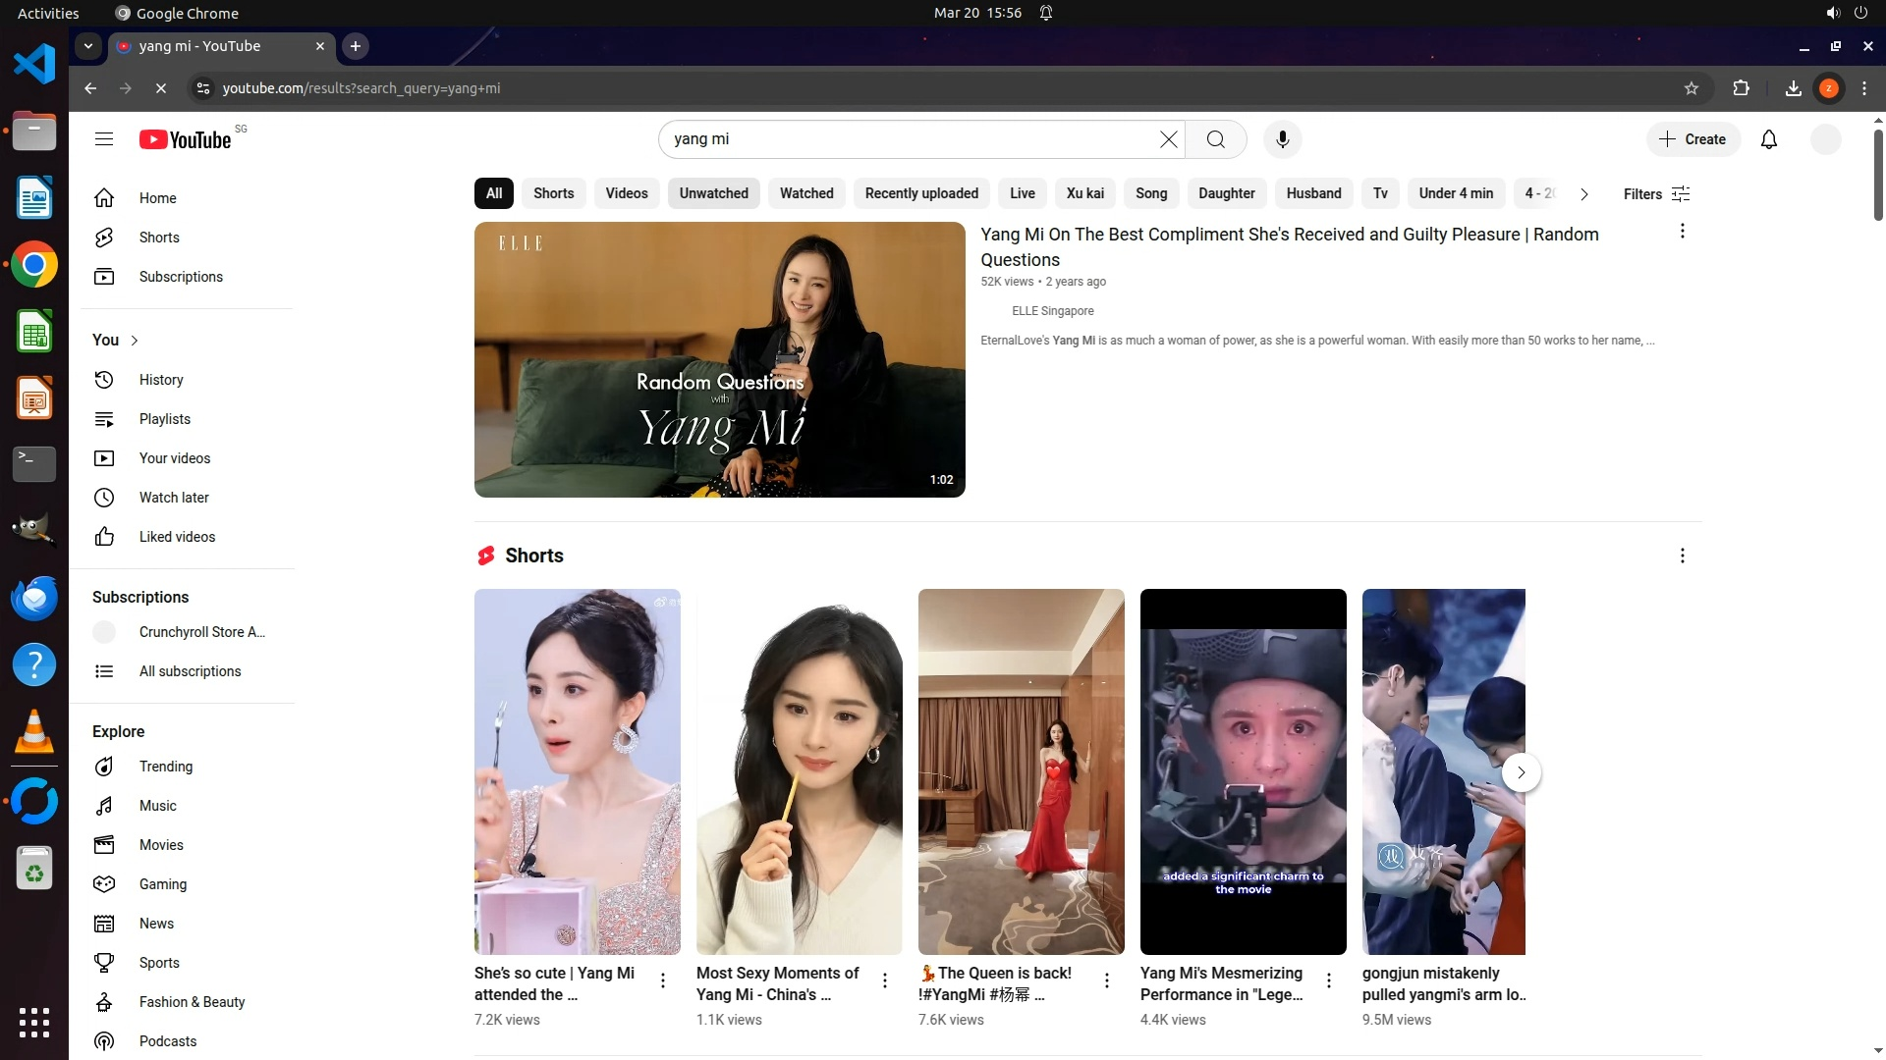Open the ELLE Singapore channel link
This screenshot has width=1886, height=1060.
pyautogui.click(x=1052, y=311)
